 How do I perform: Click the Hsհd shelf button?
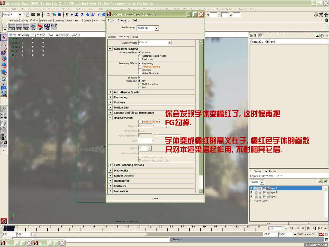pyautogui.click(x=12, y=27)
